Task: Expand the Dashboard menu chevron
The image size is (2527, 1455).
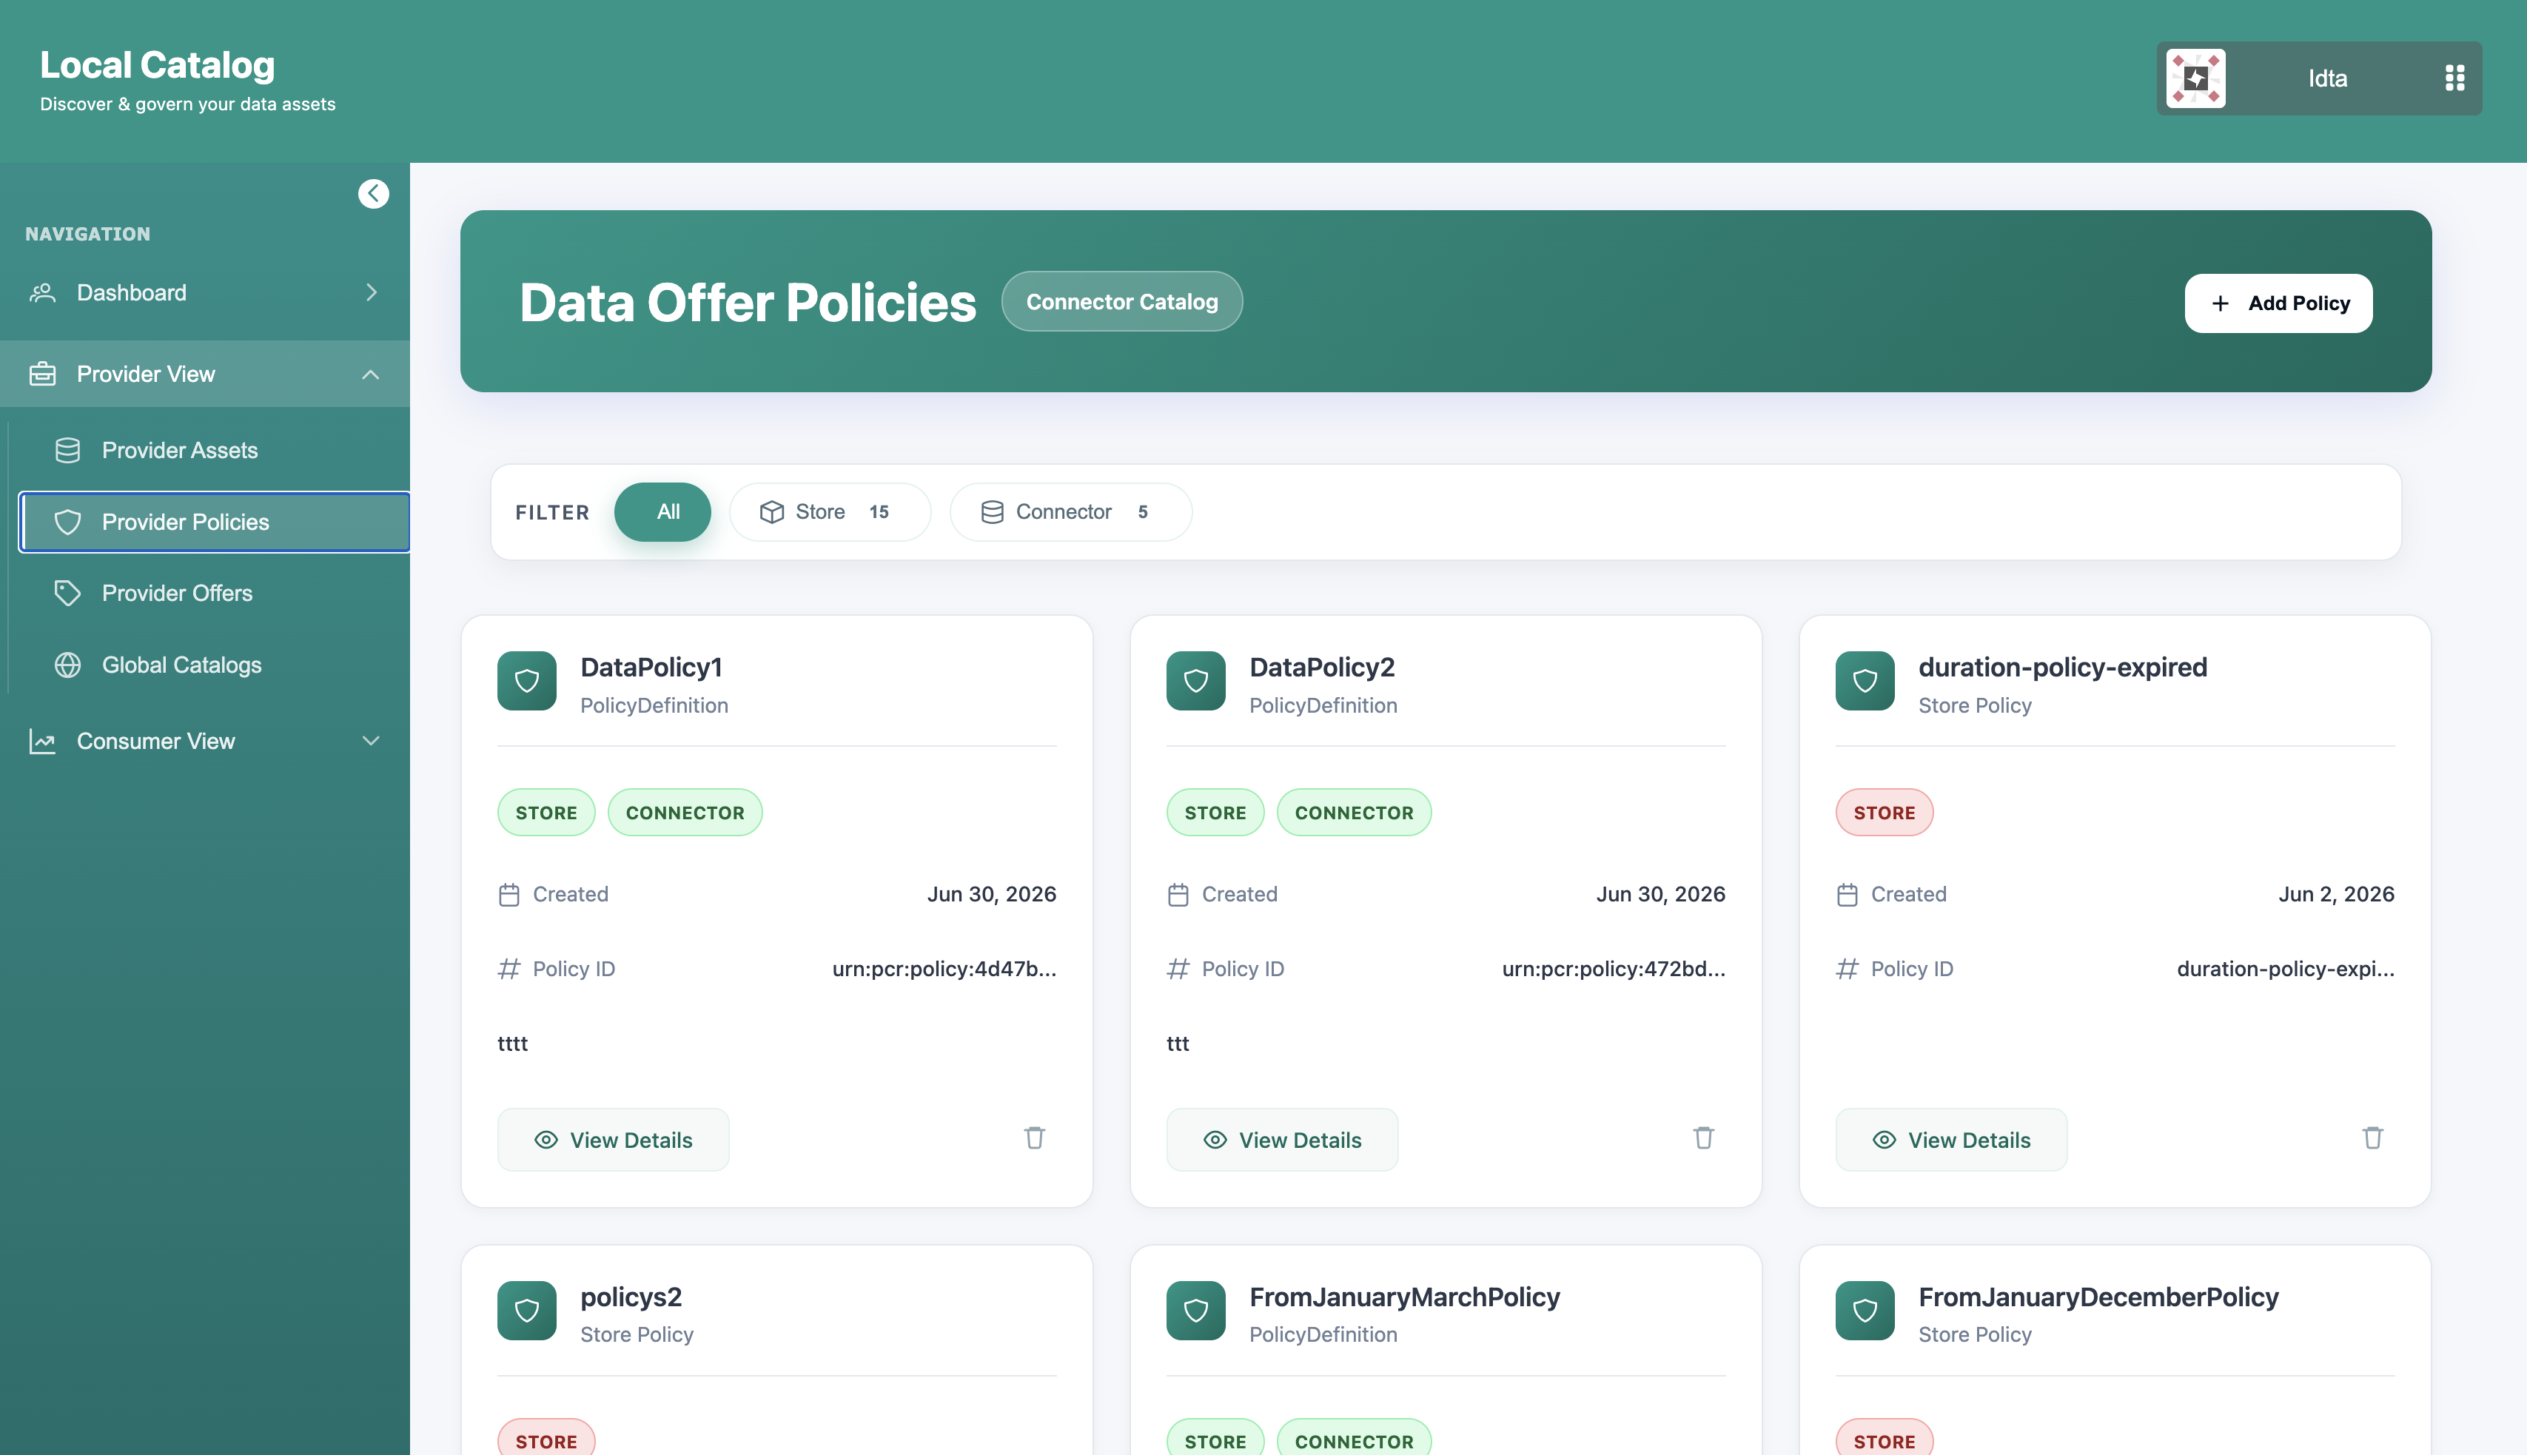Action: coord(371,293)
